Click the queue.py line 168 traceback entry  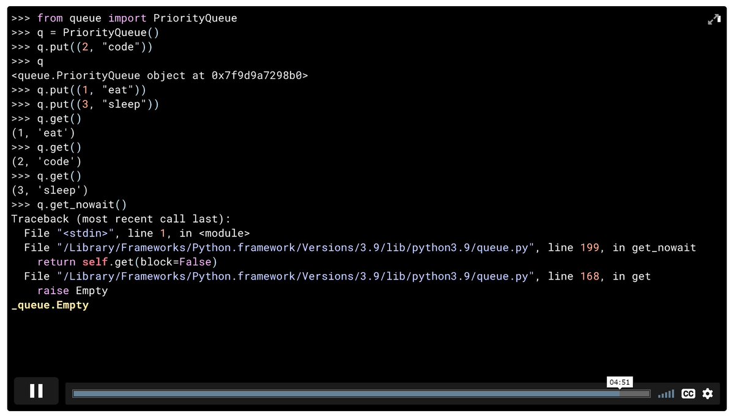(337, 276)
